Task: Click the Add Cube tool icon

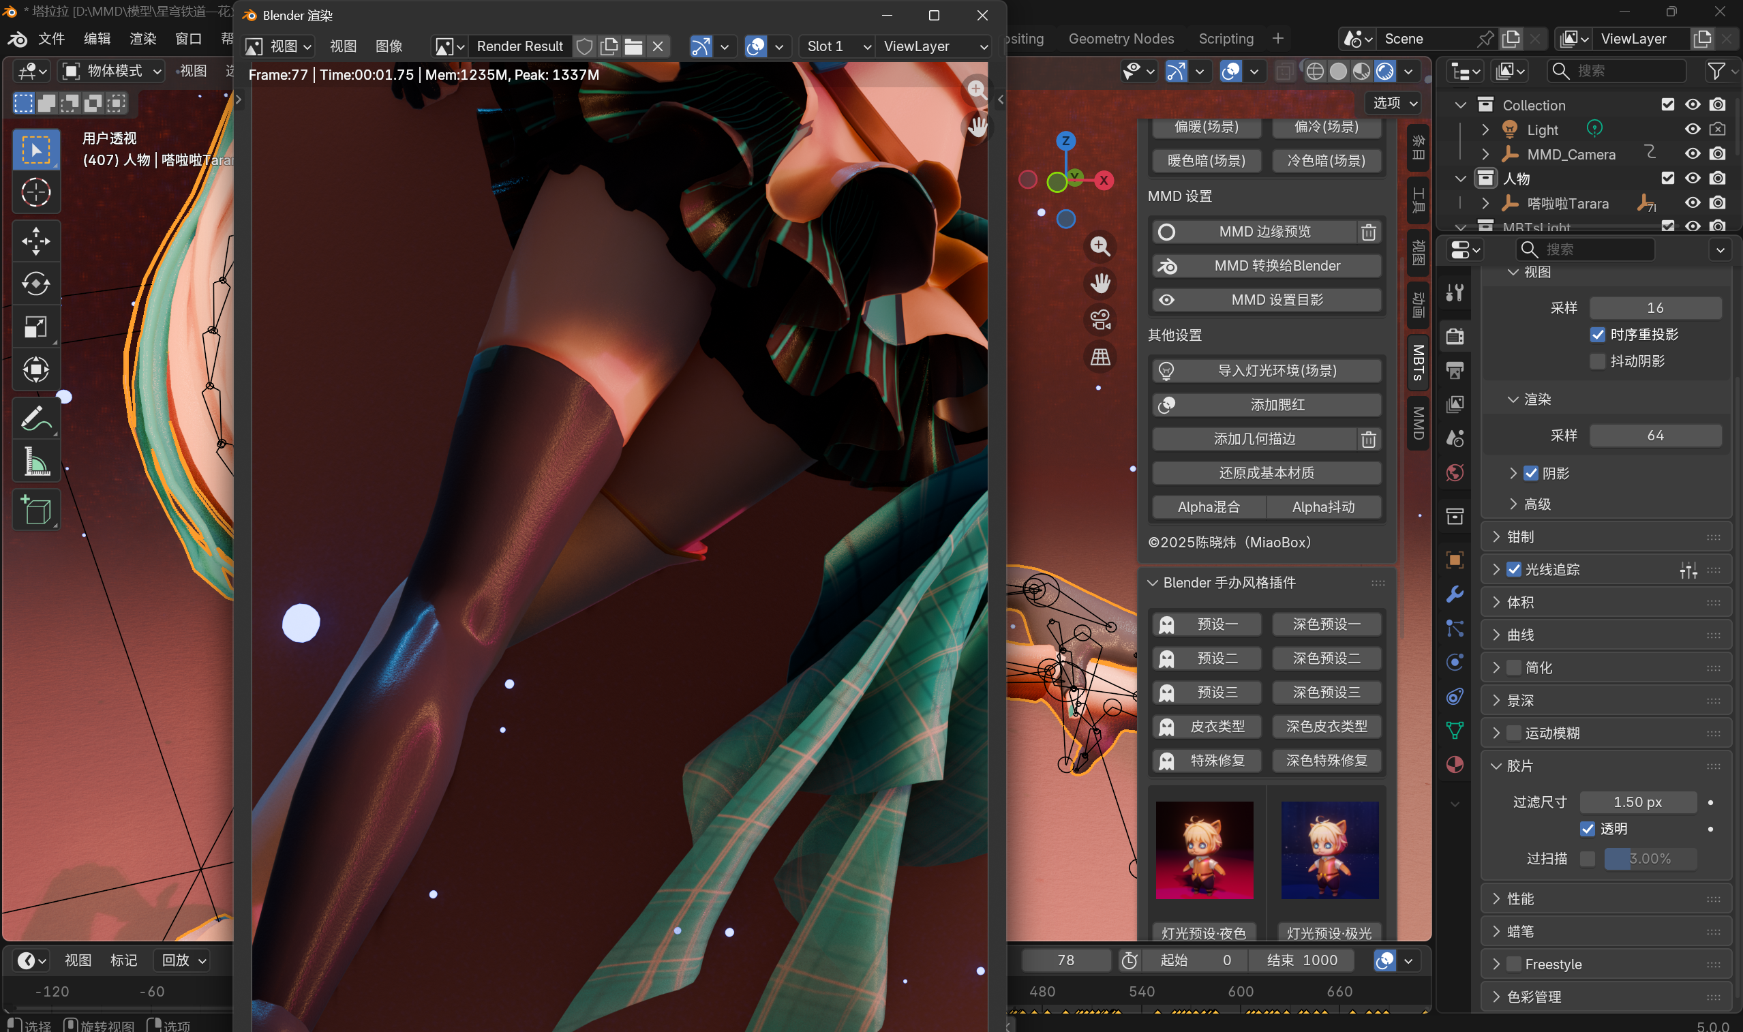Action: click(35, 510)
